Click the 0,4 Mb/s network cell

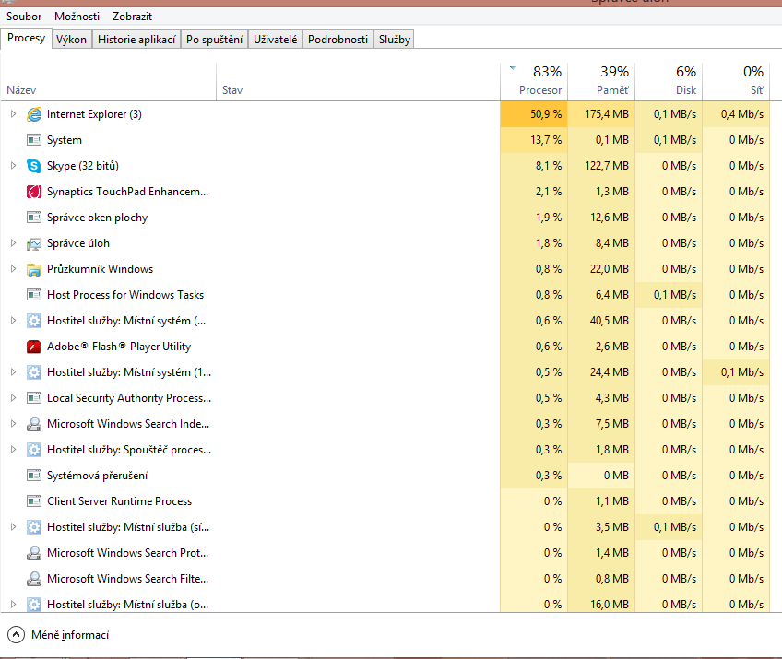click(x=736, y=114)
